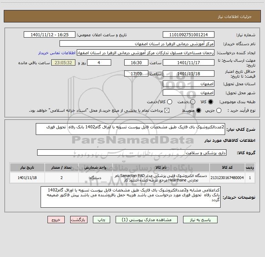Click product code 213123016748​0004 cell
Image resolution: width=265 pixels, height=257 pixels.
click(x=227, y=178)
